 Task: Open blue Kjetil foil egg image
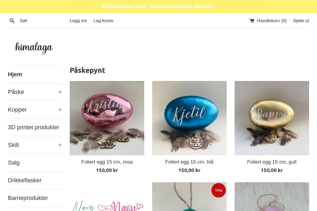pyautogui.click(x=189, y=118)
